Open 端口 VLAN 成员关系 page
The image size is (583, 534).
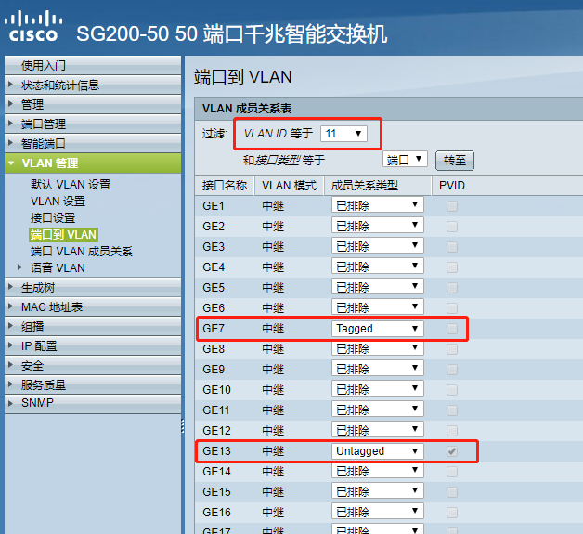point(82,252)
